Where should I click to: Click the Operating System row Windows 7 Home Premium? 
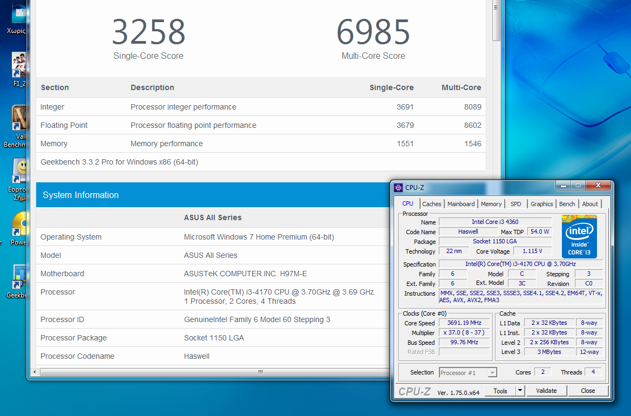[213, 237]
